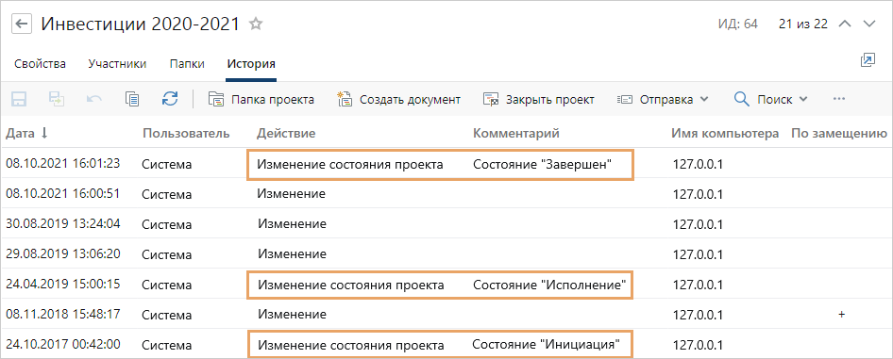Click the save floppy disk icon
The height and width of the screenshot is (359, 893).
(x=19, y=99)
